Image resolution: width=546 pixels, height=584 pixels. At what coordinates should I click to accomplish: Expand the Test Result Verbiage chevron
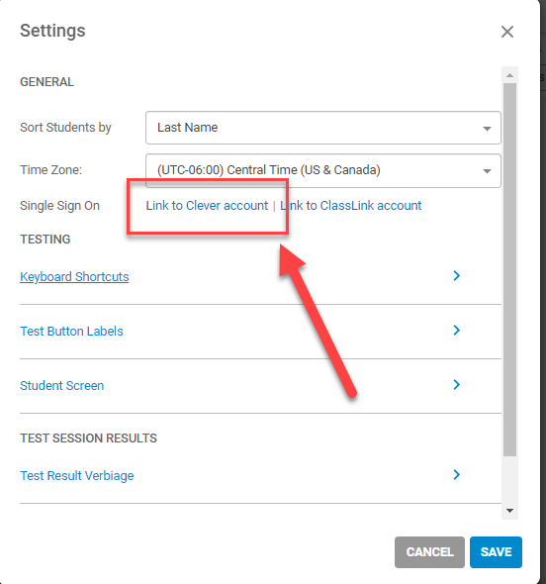[457, 475]
